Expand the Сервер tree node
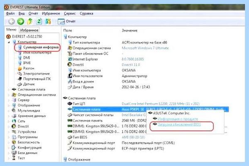This screenshot has width=249, height=166. [9, 100]
